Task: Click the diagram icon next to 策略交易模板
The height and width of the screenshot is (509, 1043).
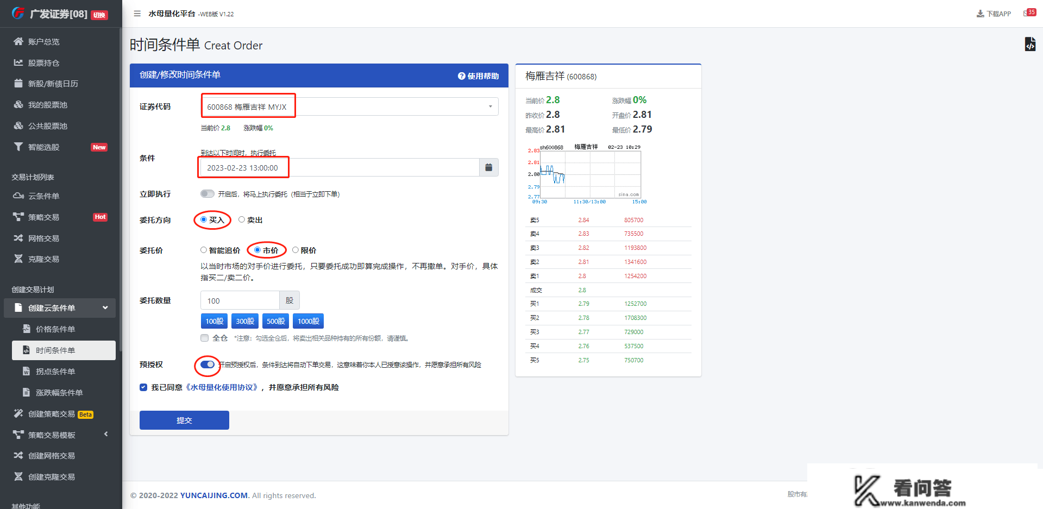Action: click(18, 435)
